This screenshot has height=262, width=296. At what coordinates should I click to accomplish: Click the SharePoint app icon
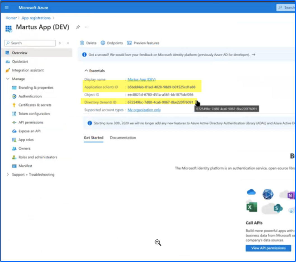click(278, 208)
